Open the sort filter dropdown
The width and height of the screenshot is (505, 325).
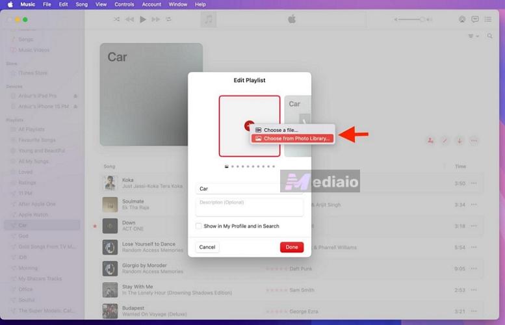473,36
